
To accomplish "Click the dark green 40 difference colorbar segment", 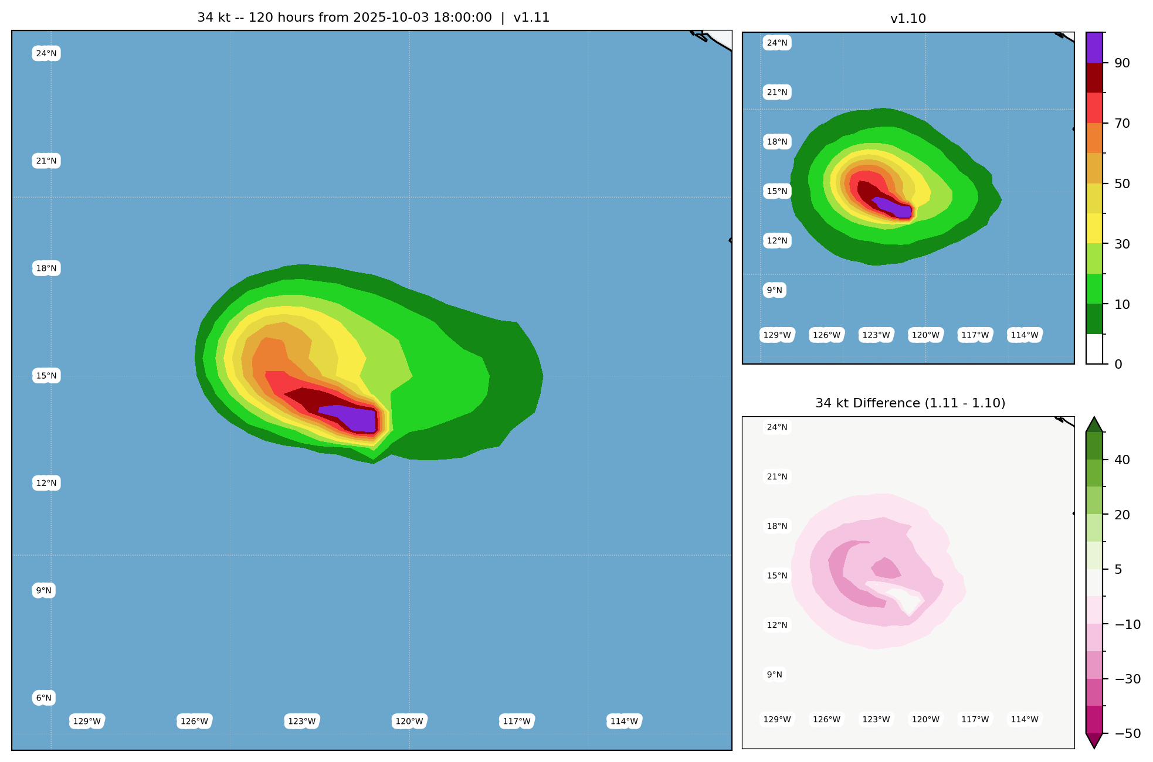I will point(1094,446).
